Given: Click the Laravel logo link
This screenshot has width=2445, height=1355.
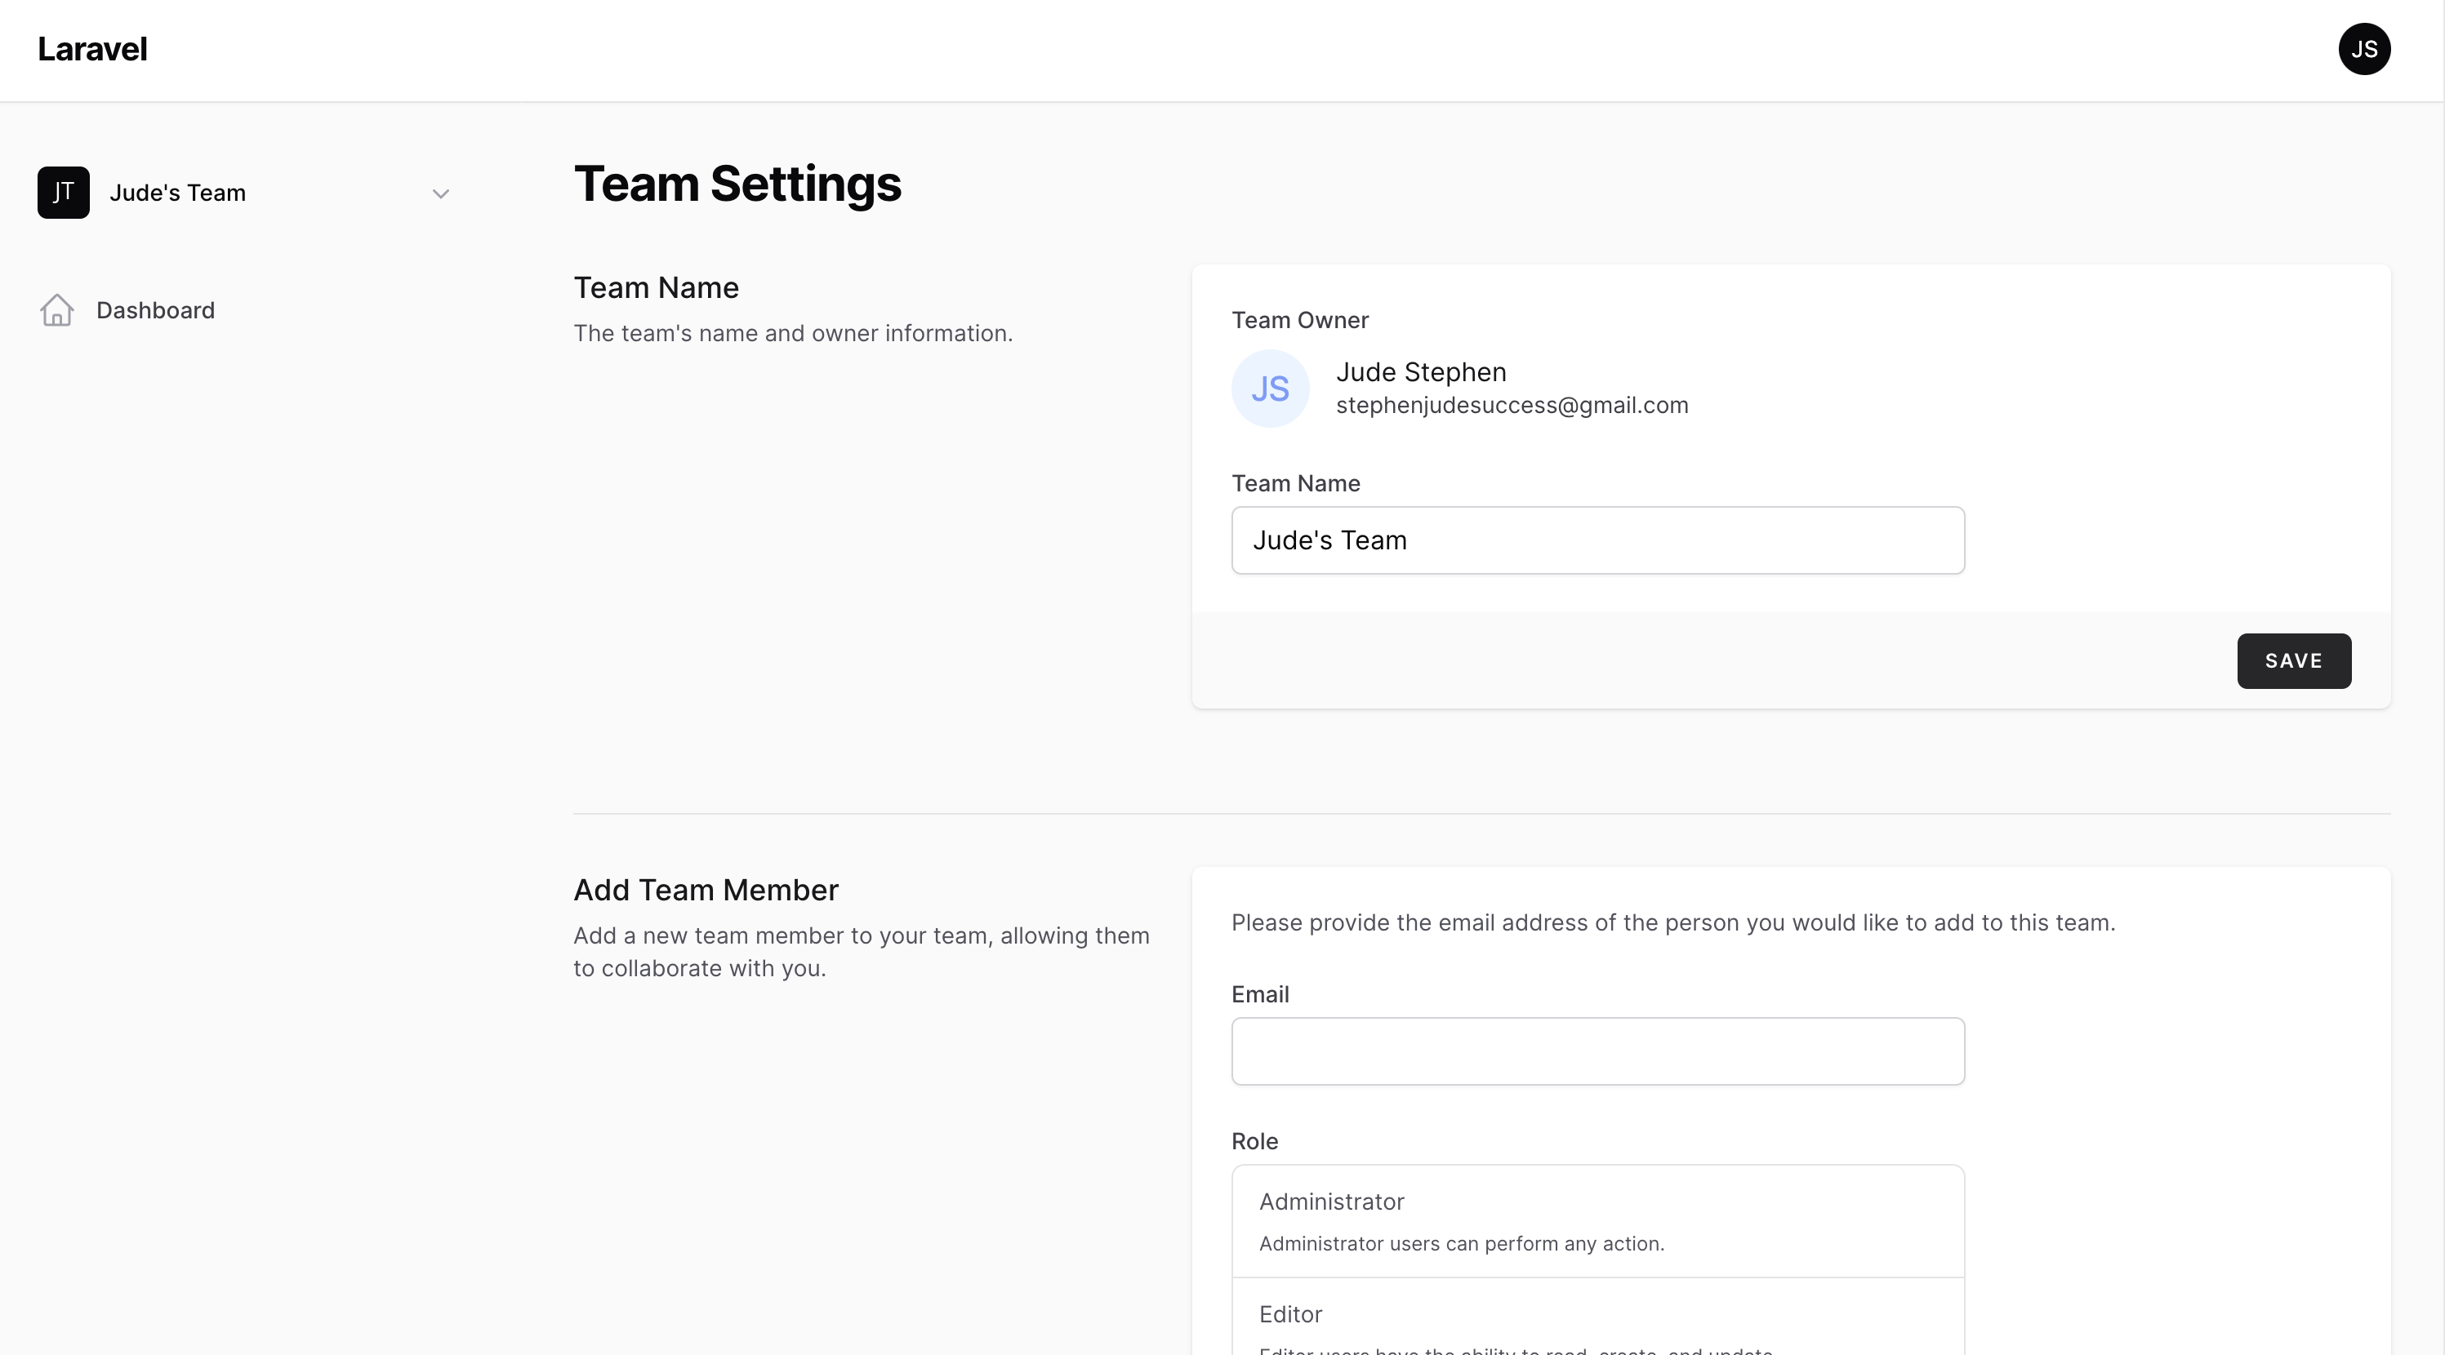Looking at the screenshot, I should click(x=92, y=49).
